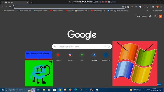The width and height of the screenshot is (164, 92).
Task: Start voice search with microphone icon
Action: 105,47
